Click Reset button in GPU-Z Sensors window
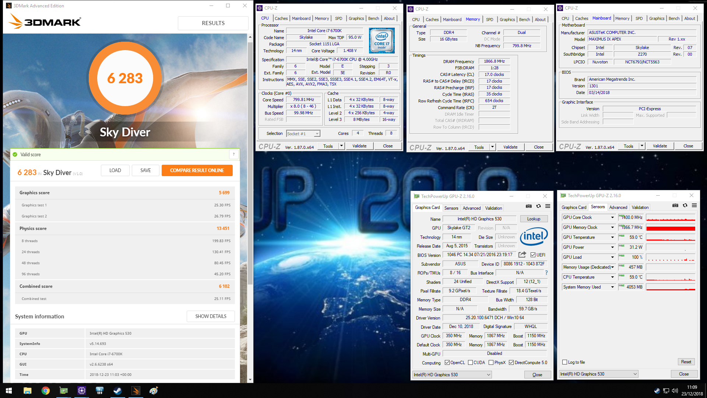 [686, 362]
